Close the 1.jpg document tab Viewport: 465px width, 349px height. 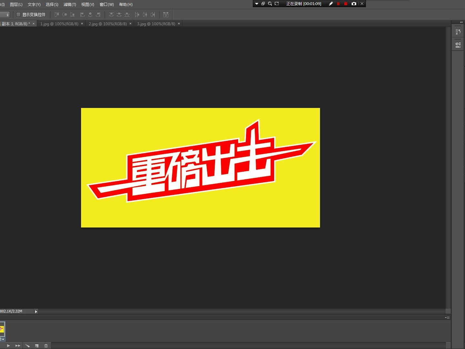pos(82,24)
